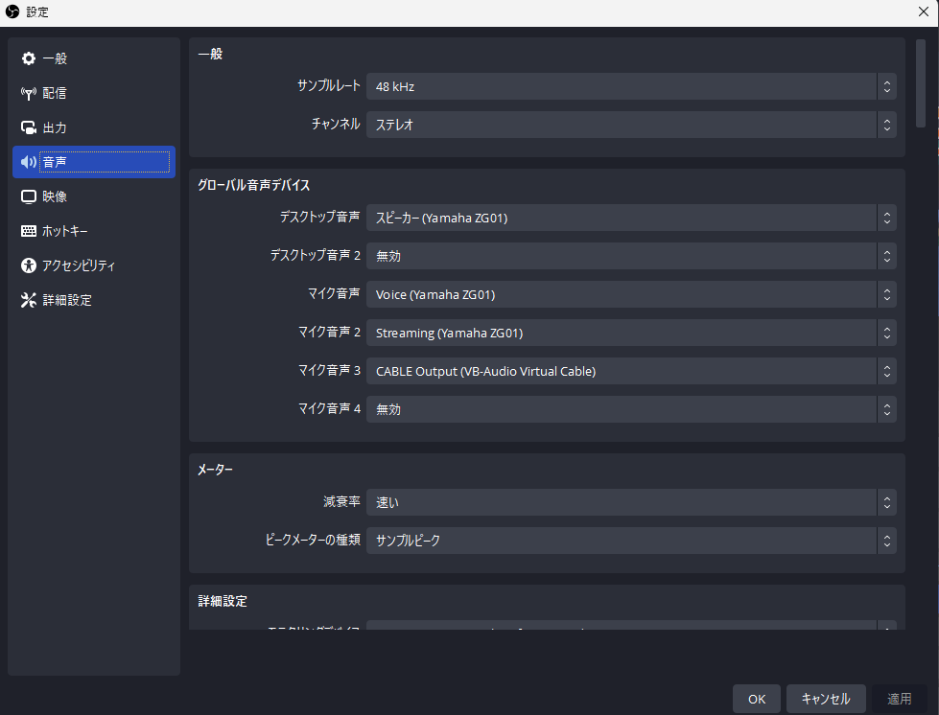Screen dimensions: 939x715
Task: Expand the ピークメーターの種類 dropdown
Action: coord(631,541)
